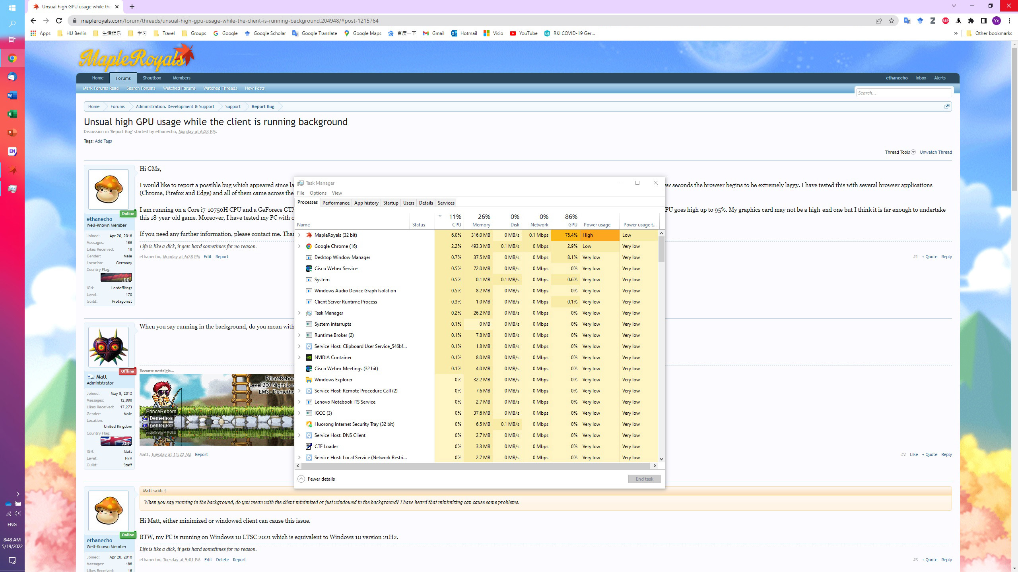
Task: Toggle the Chrome side panel icon
Action: click(x=983, y=21)
